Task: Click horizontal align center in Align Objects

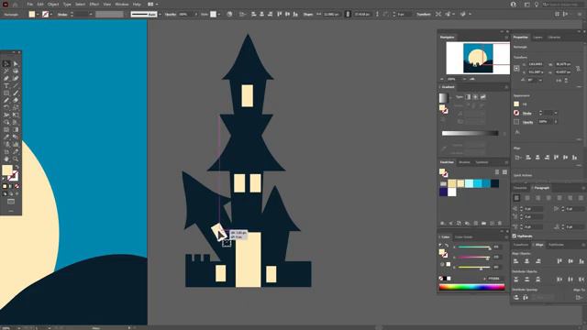Action: point(526,261)
